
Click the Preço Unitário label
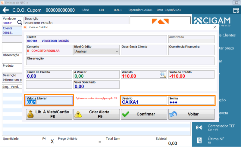(67, 139)
